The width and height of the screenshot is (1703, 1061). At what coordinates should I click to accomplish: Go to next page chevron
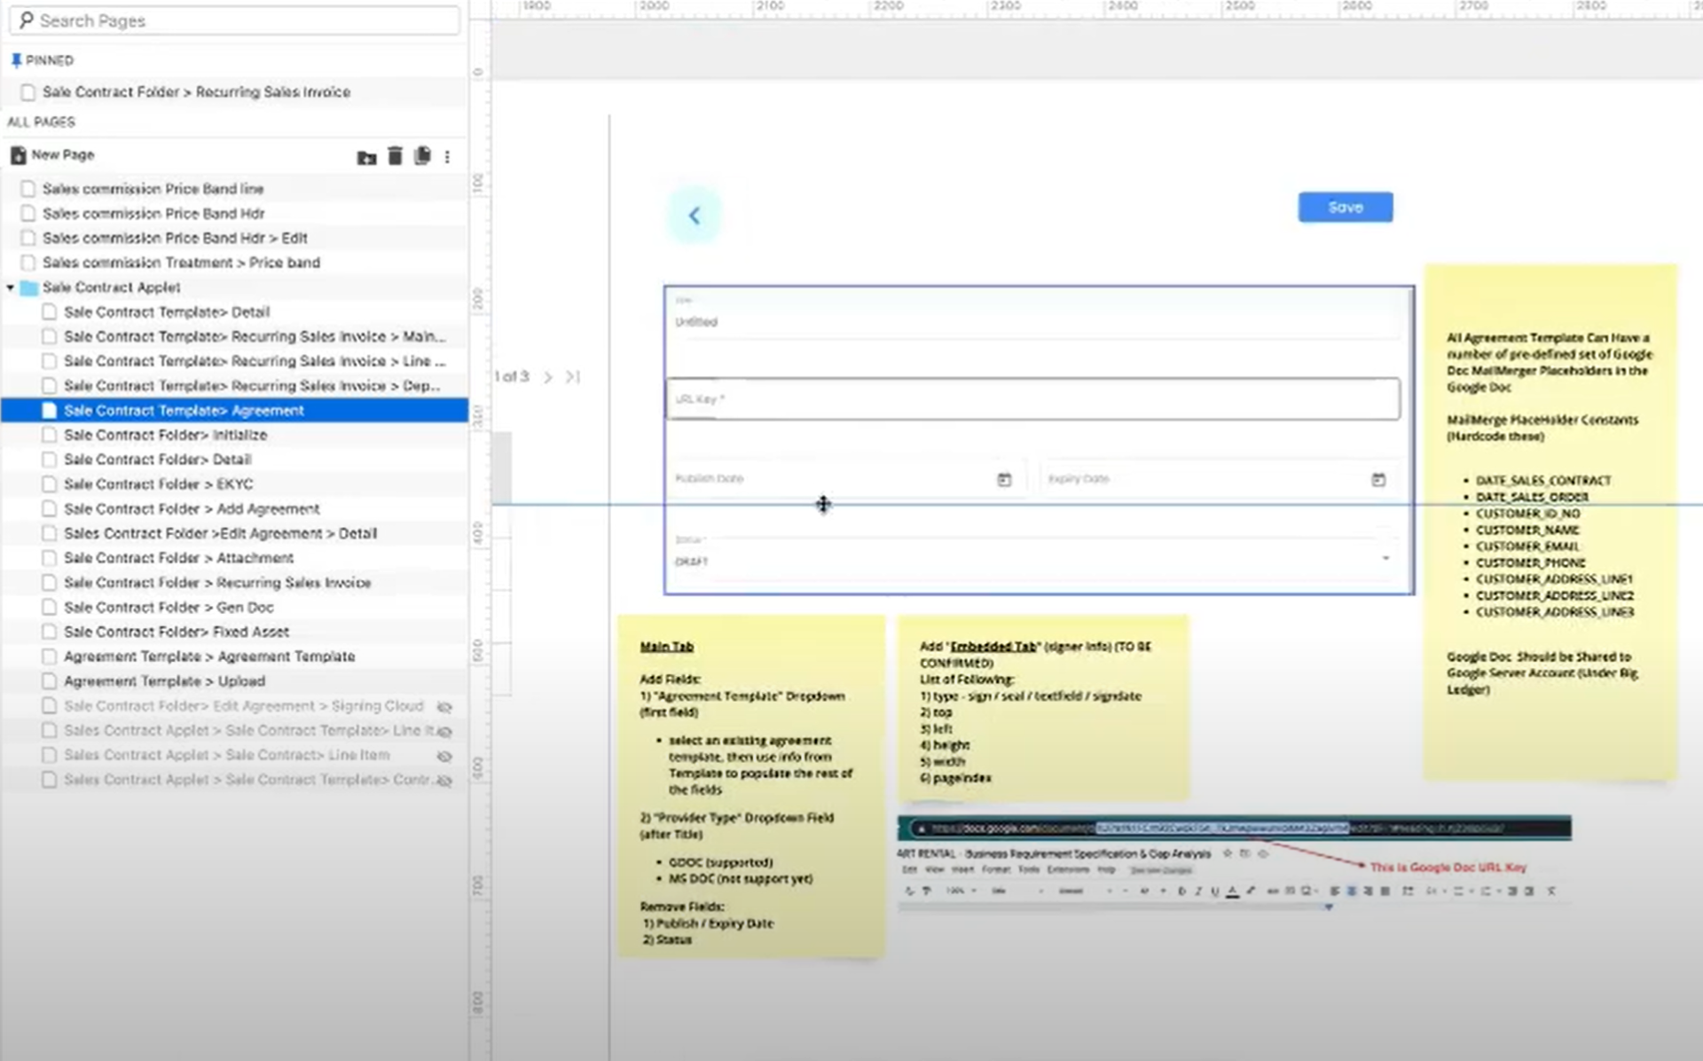pos(548,377)
